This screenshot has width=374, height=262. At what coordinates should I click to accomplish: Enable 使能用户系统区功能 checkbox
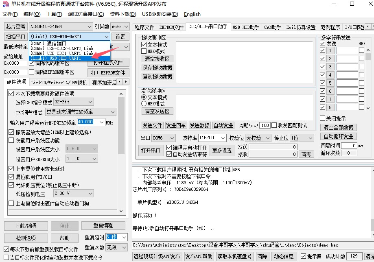click(11, 140)
